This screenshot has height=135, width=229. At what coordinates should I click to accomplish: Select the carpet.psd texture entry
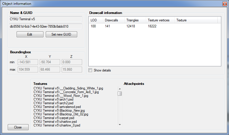tap(54, 118)
